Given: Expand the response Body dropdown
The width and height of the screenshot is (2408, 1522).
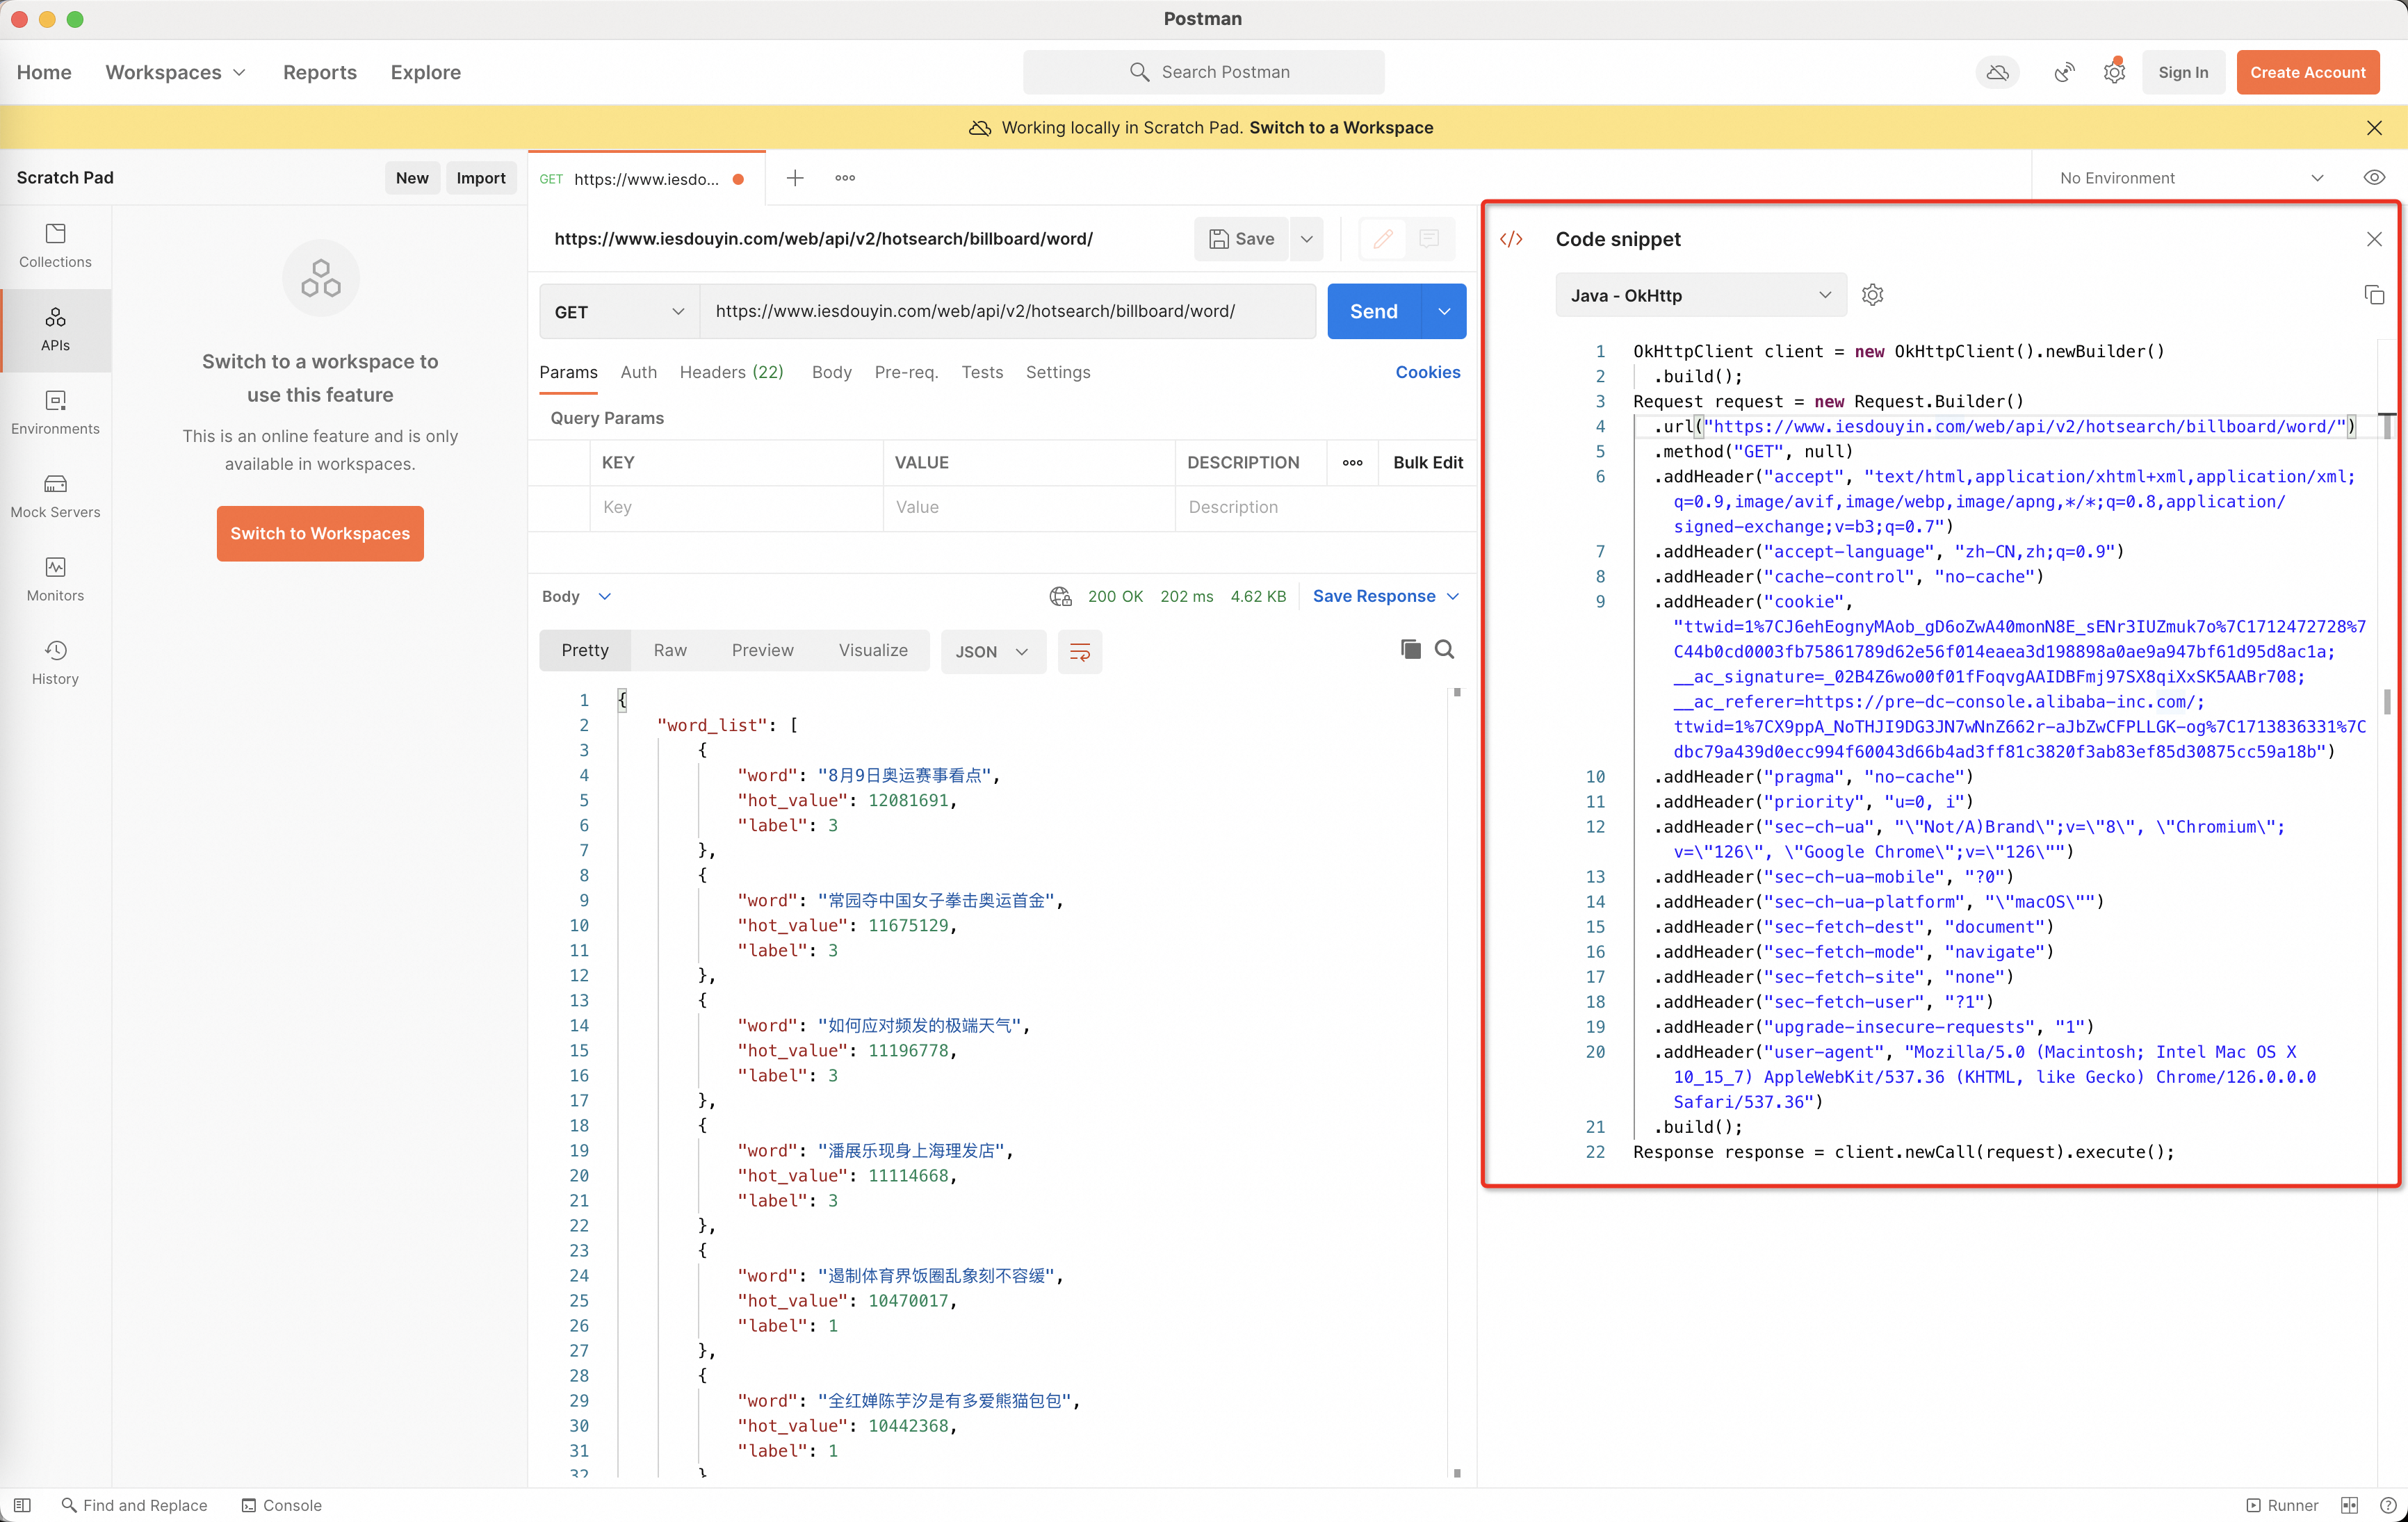Looking at the screenshot, I should 576,597.
